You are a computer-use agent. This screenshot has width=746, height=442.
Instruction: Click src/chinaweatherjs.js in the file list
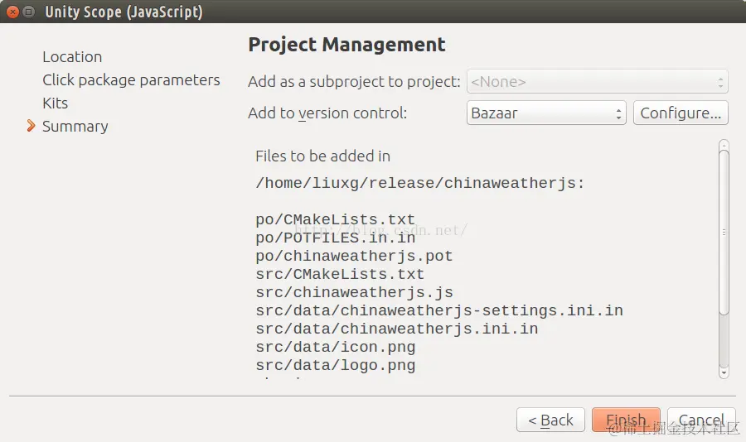pyautogui.click(x=354, y=292)
